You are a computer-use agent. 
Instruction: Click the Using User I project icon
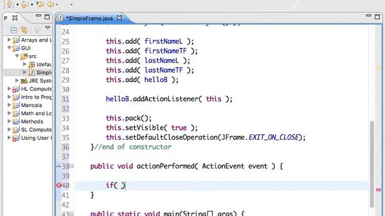16,138
